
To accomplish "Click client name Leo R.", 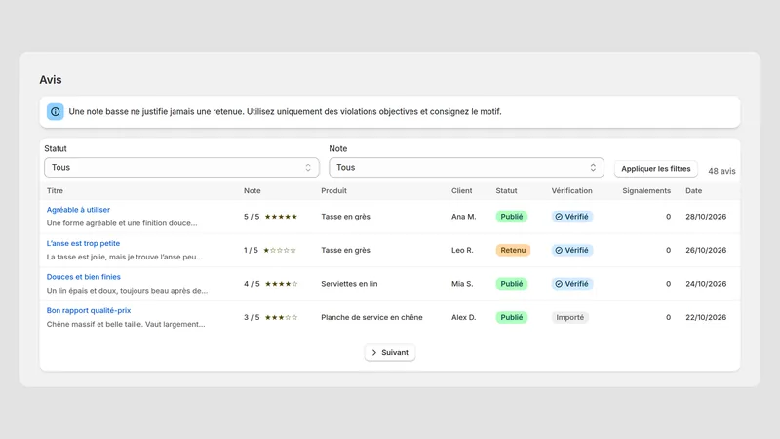I will (462, 250).
